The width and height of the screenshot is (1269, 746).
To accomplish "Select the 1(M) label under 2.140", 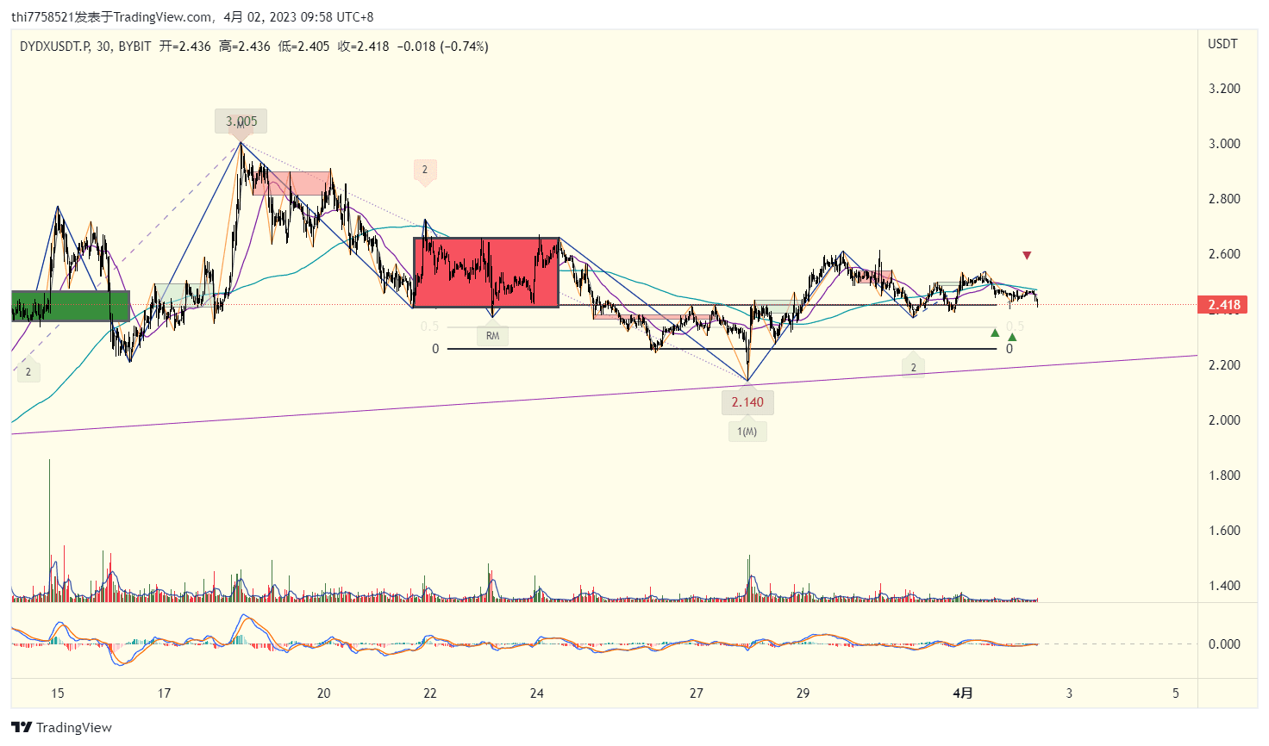I will coord(747,432).
